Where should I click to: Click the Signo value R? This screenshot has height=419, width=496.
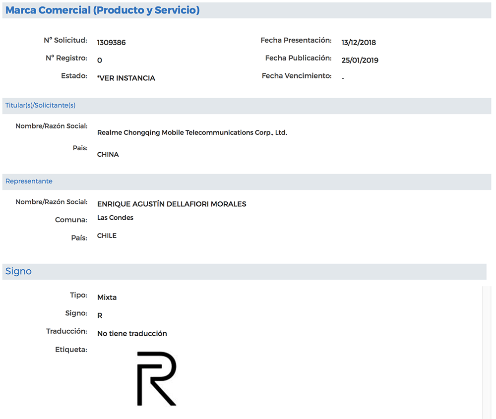(x=100, y=315)
